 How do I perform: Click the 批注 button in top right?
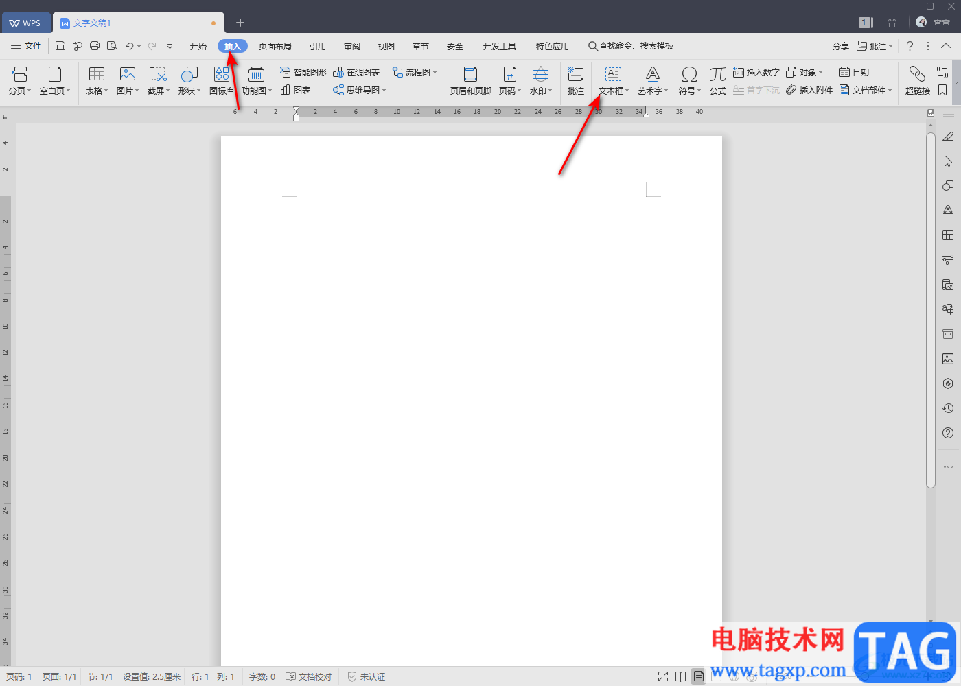875,46
